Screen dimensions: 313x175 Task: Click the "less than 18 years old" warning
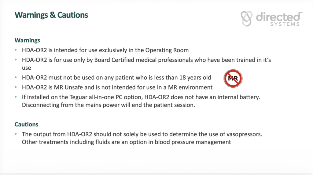(x=116, y=78)
